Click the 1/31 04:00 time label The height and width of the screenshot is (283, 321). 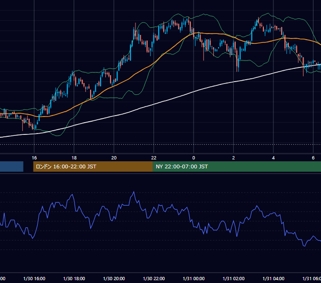[273, 278]
